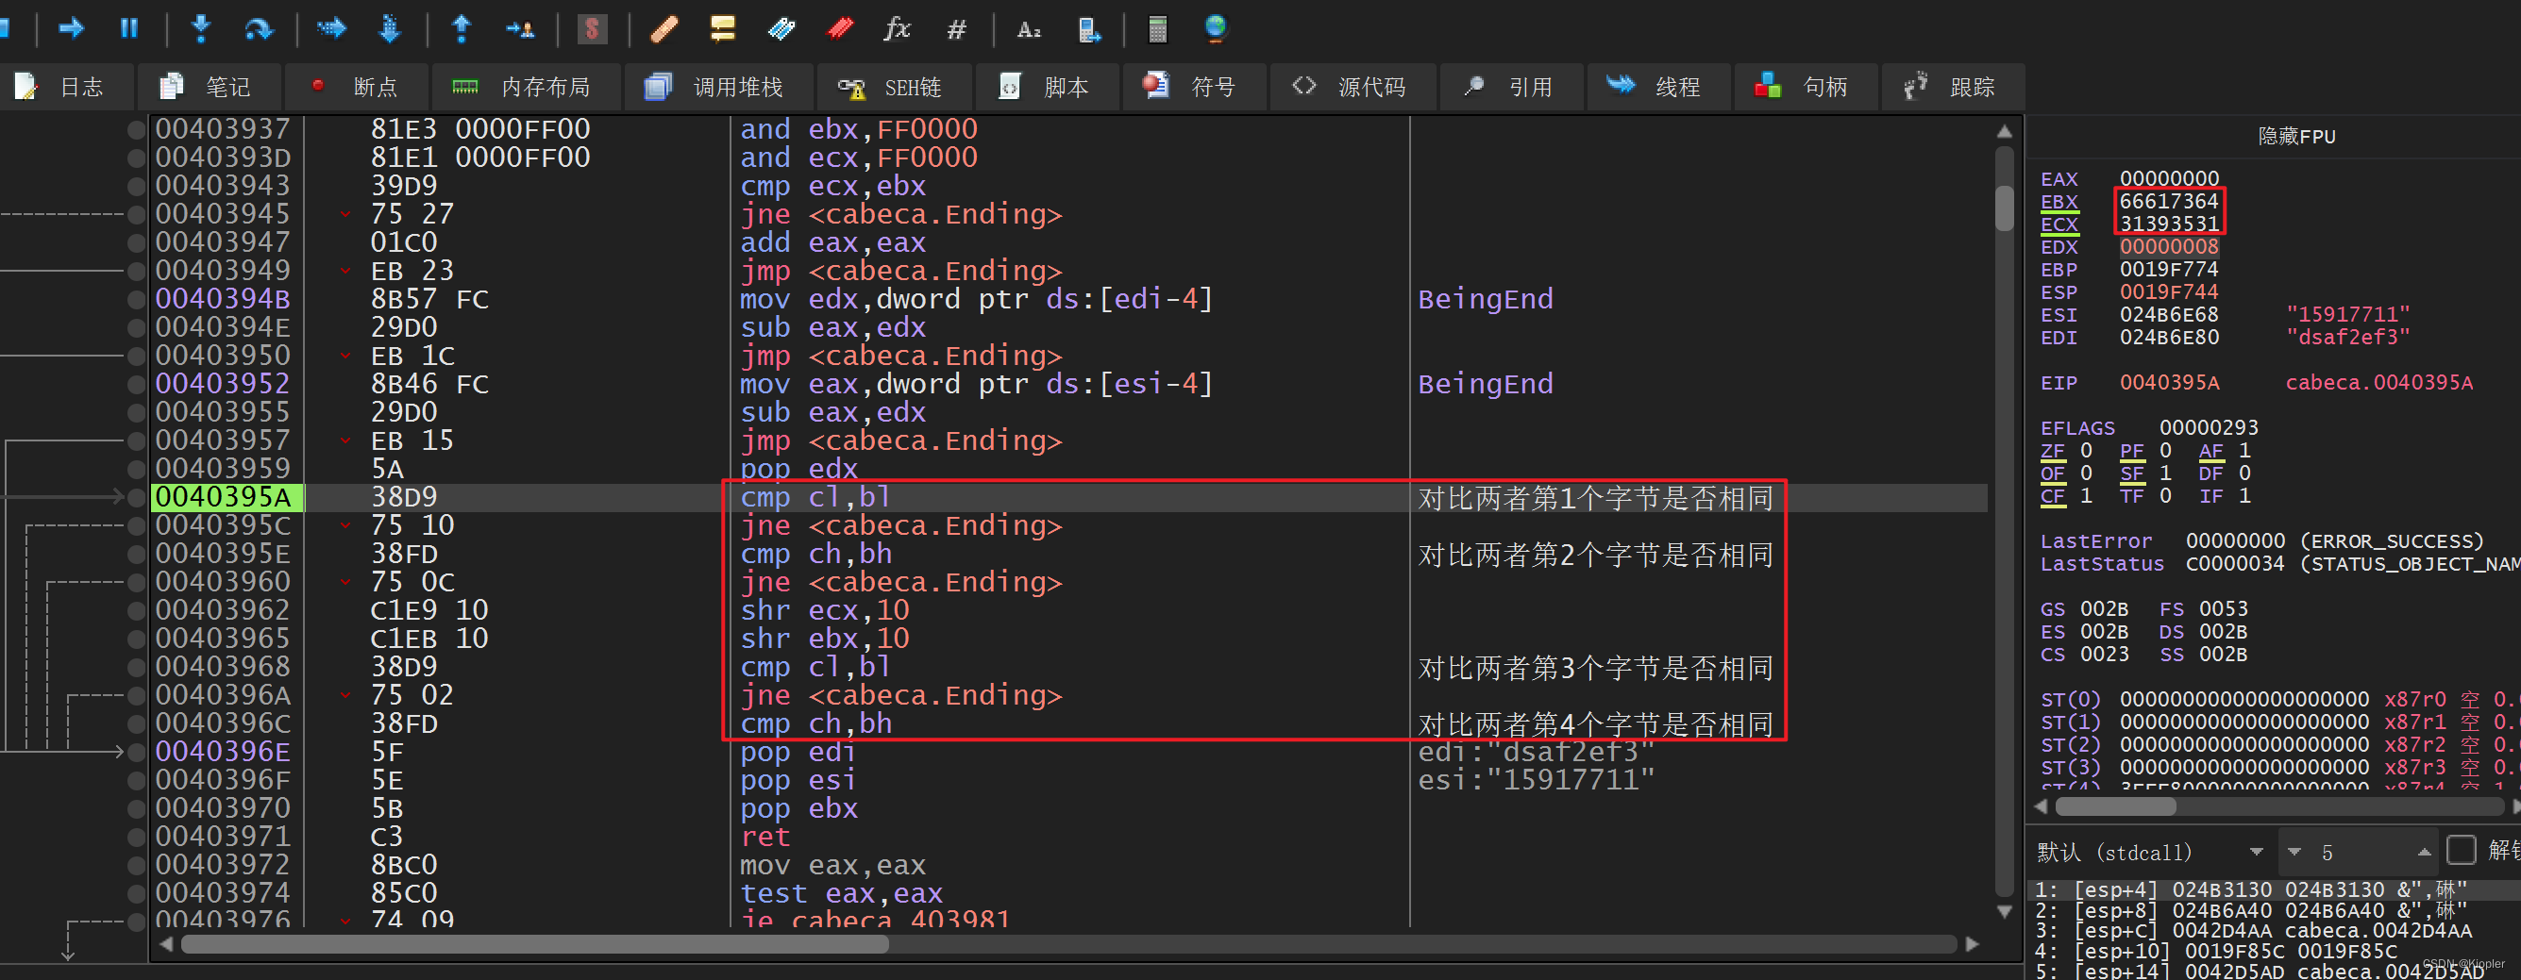Toggle breakpoint dot at address 0040396E
2521x980 pixels.
click(137, 752)
